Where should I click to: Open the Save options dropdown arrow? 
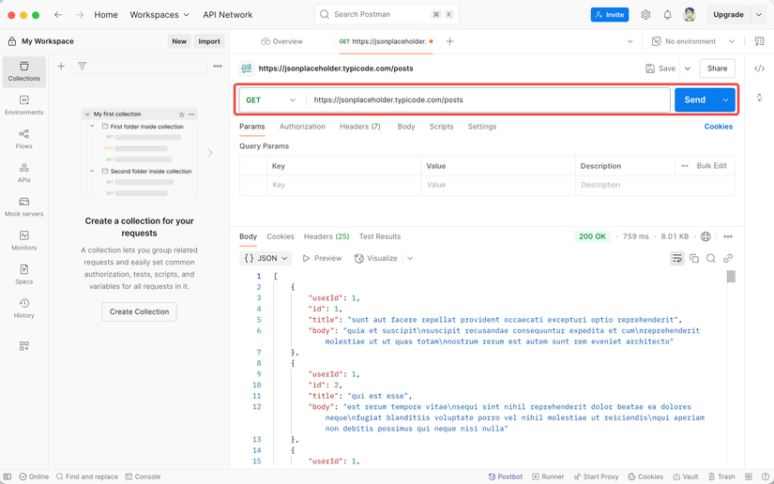688,68
